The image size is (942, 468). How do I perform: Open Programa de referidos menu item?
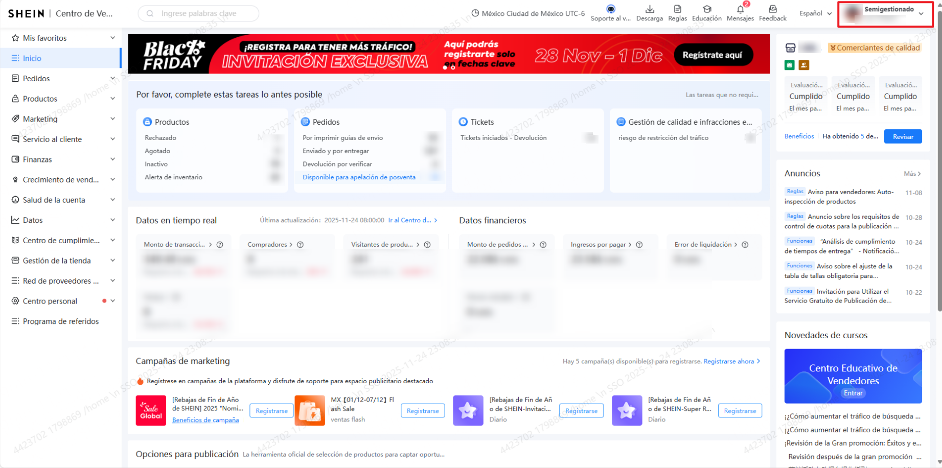[x=61, y=321]
